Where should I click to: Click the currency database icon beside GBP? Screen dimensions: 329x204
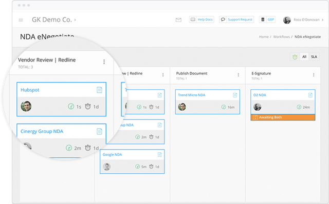(x=263, y=19)
